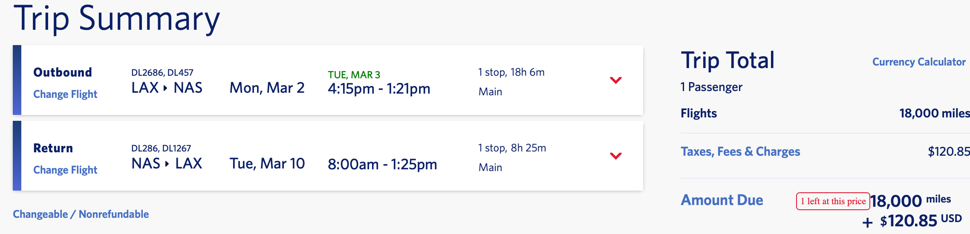
Task: Select the return flight numbers DL286, DL1267
Action: point(161,148)
